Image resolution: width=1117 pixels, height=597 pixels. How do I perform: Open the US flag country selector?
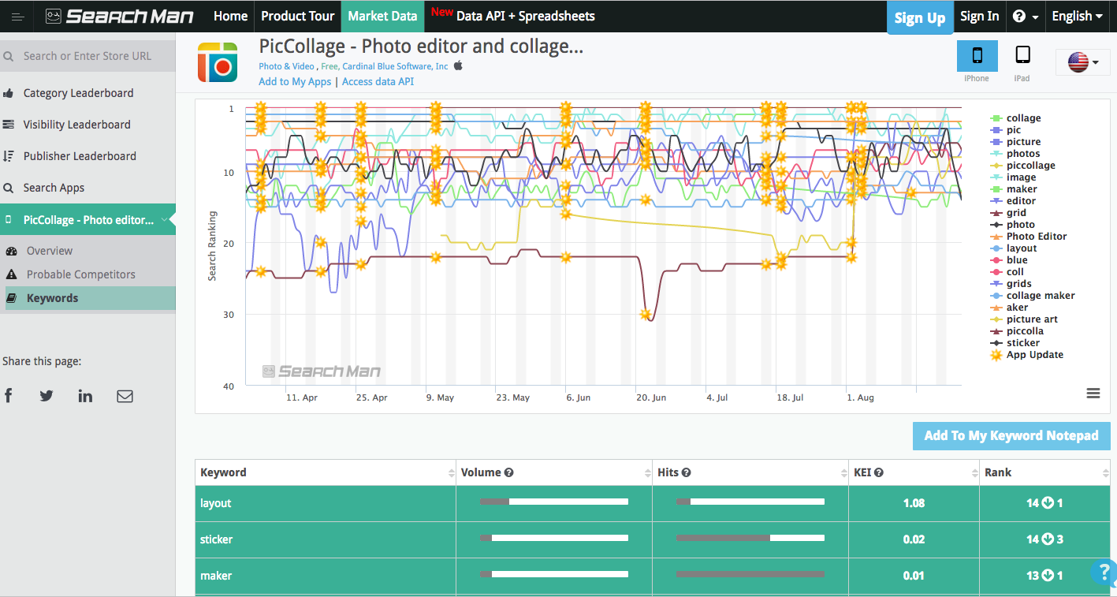pos(1083,62)
